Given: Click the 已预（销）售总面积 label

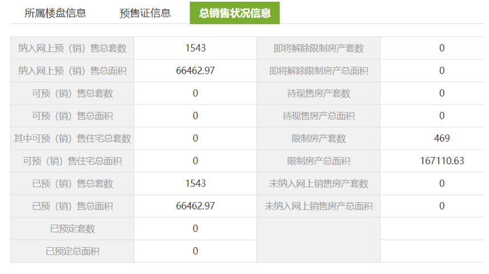Looking at the screenshot, I should [x=73, y=207].
